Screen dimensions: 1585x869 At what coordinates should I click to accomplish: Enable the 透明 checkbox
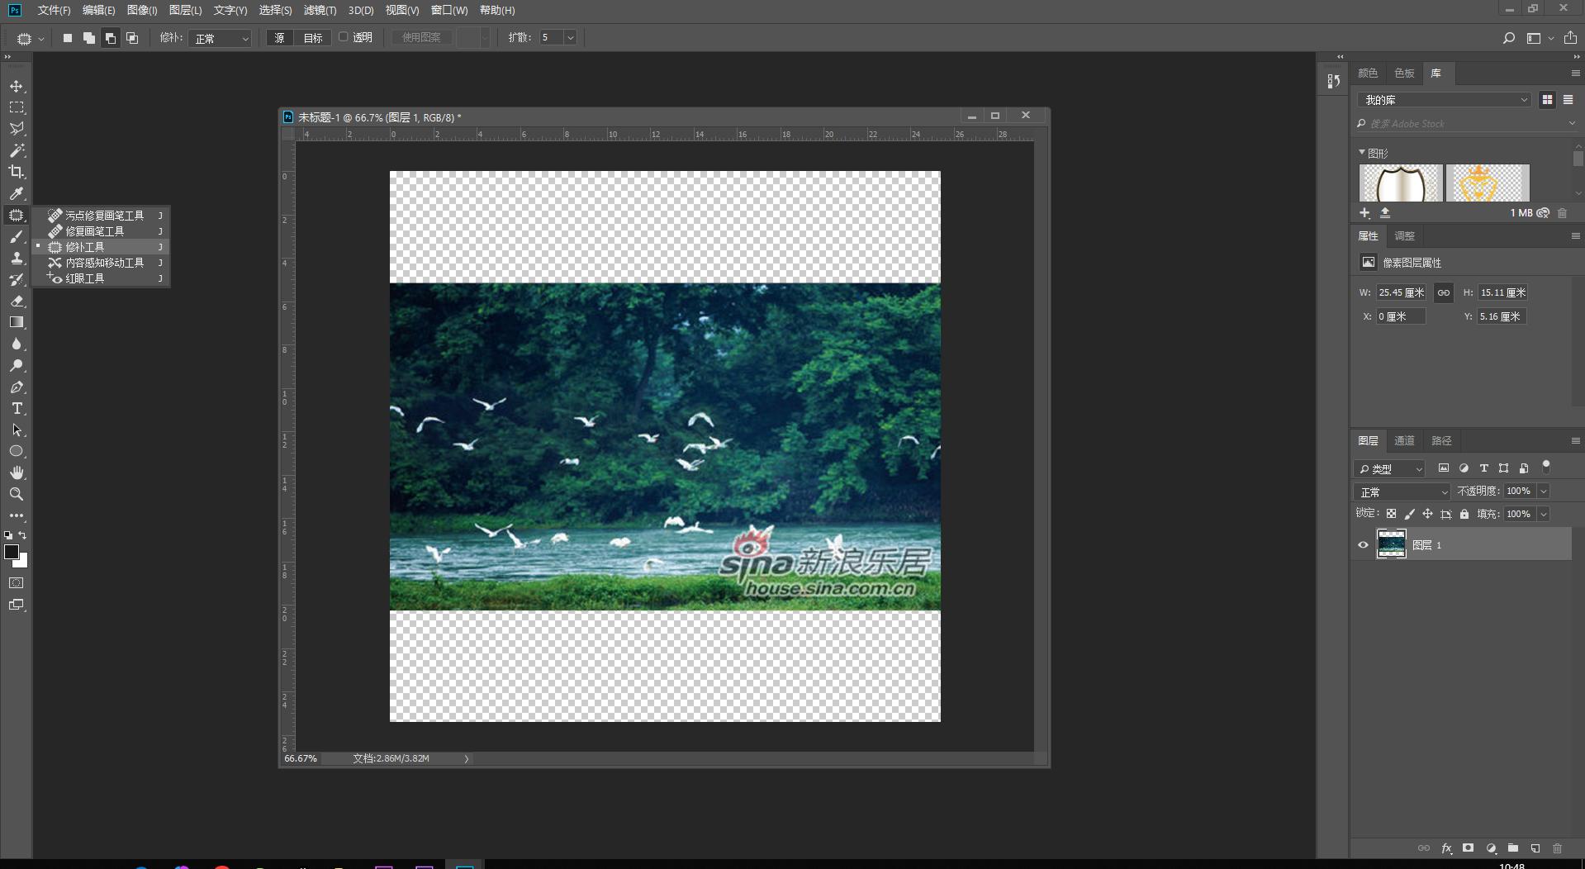click(344, 37)
